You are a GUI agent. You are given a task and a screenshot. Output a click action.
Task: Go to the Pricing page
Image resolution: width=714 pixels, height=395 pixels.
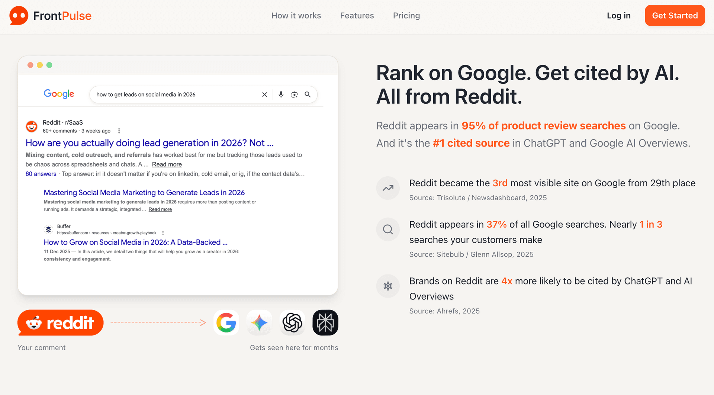(406, 16)
